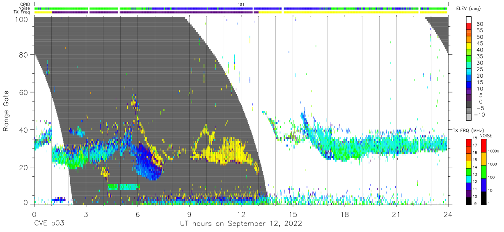Click the '14' label on TX FRQ legend

click(x=476, y=168)
